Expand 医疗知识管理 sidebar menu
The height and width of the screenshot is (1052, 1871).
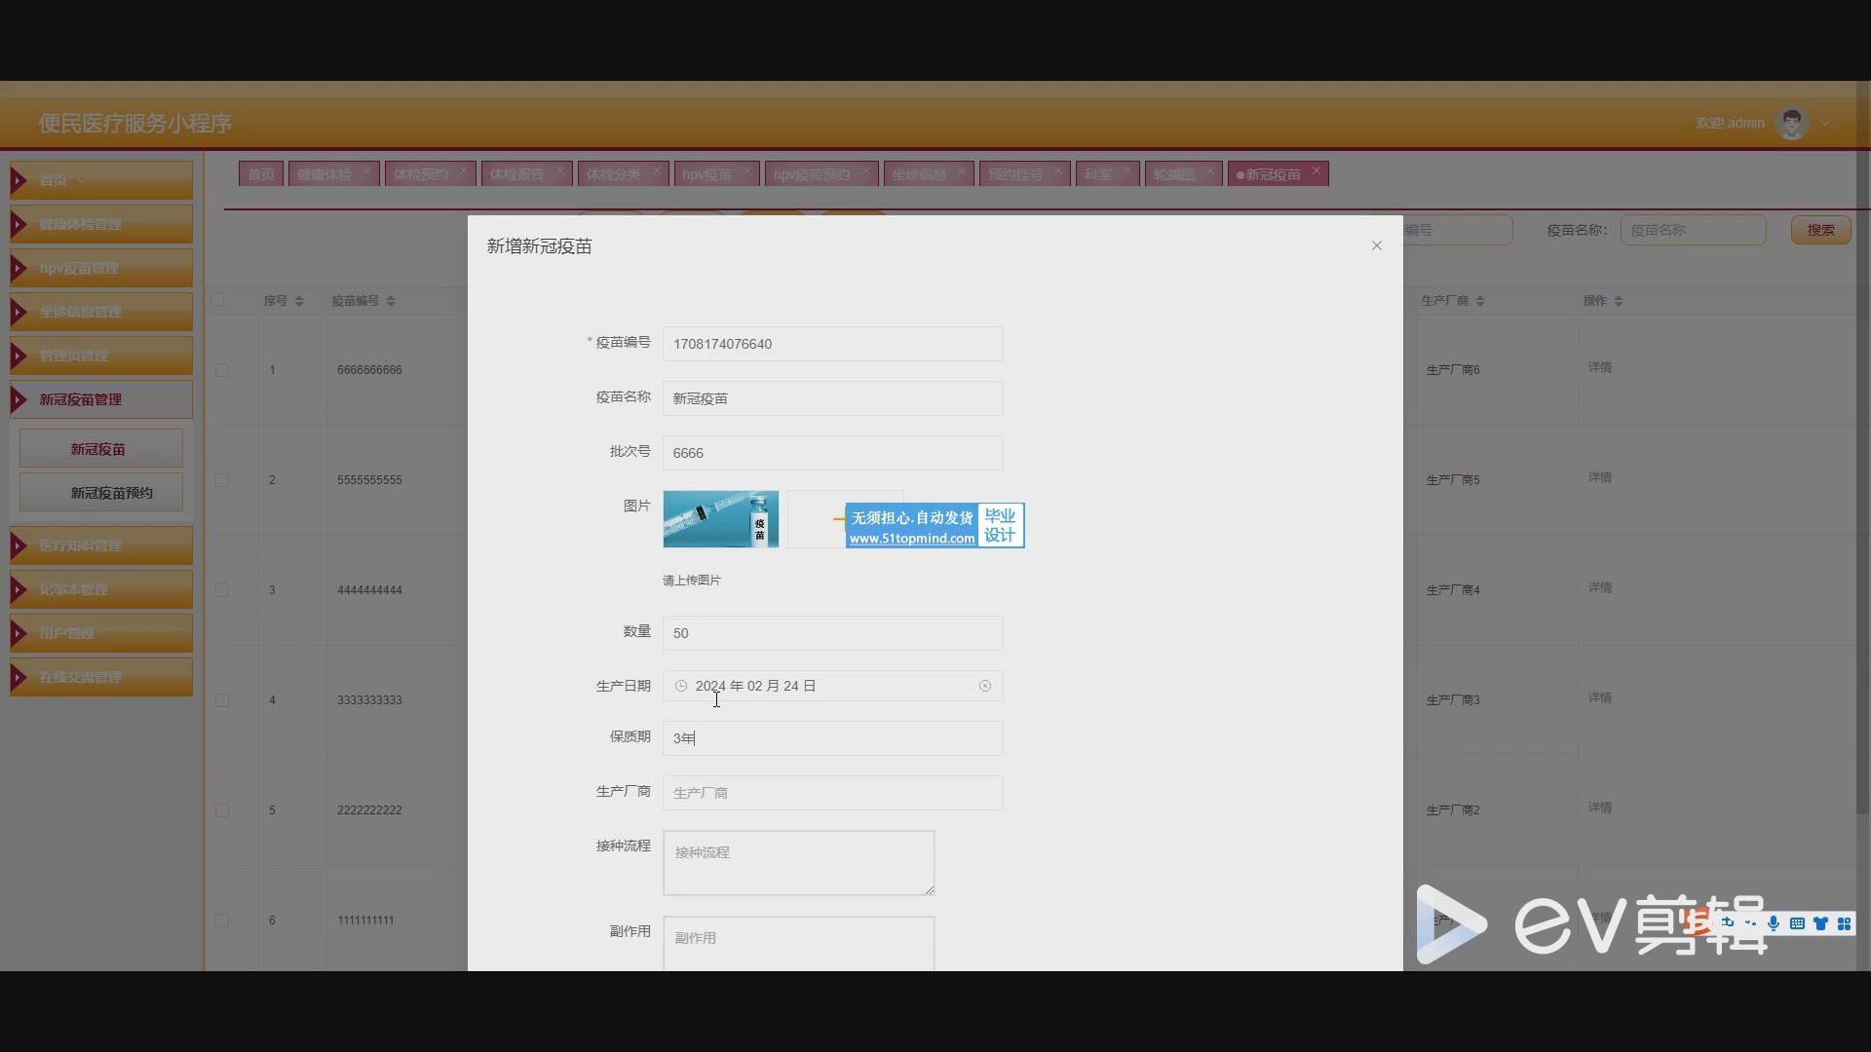(x=101, y=545)
